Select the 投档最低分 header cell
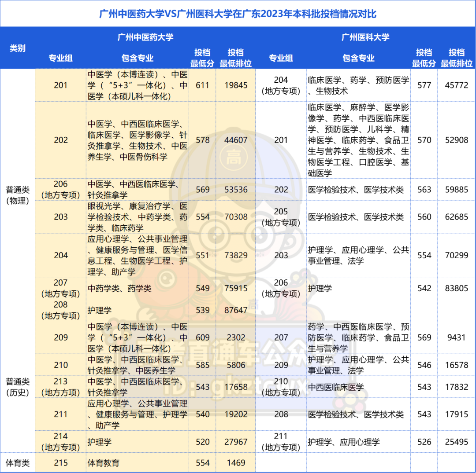Image resolution: width=476 pixels, height=473 pixels. point(202,58)
